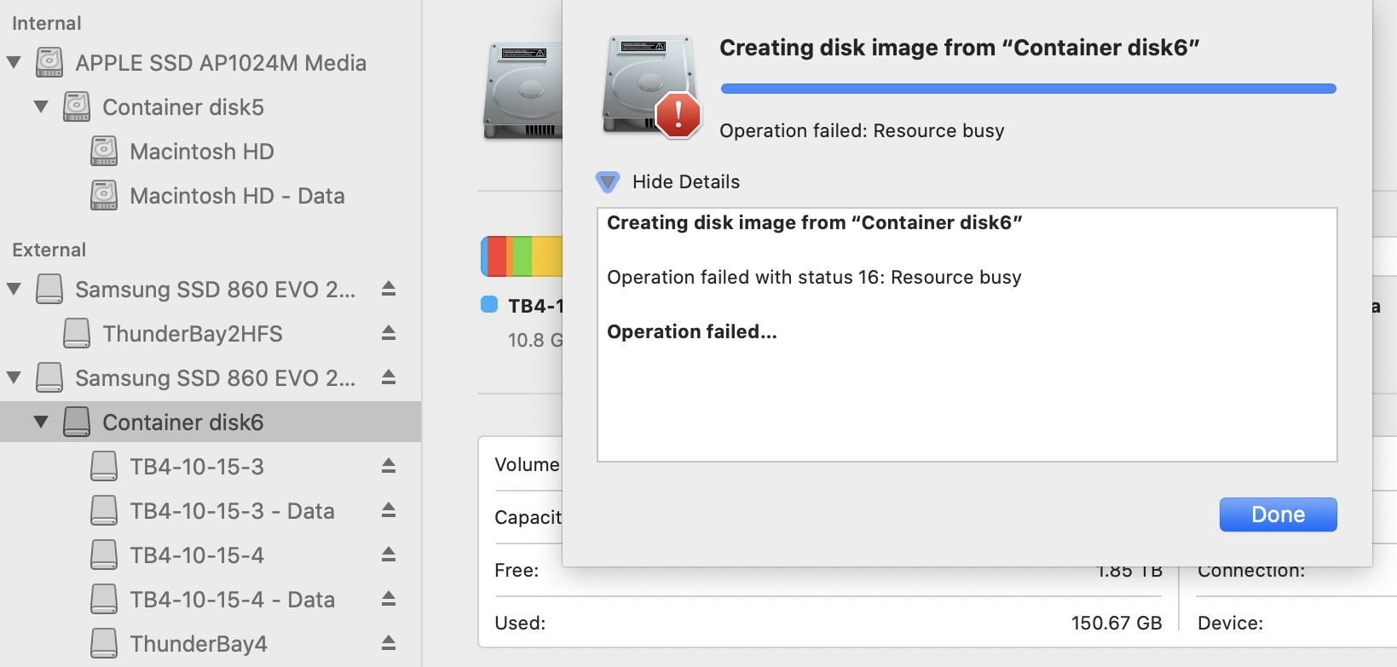This screenshot has width=1397, height=667.
Task: Click 'Operation failed with status 16' text
Action: coord(744,278)
